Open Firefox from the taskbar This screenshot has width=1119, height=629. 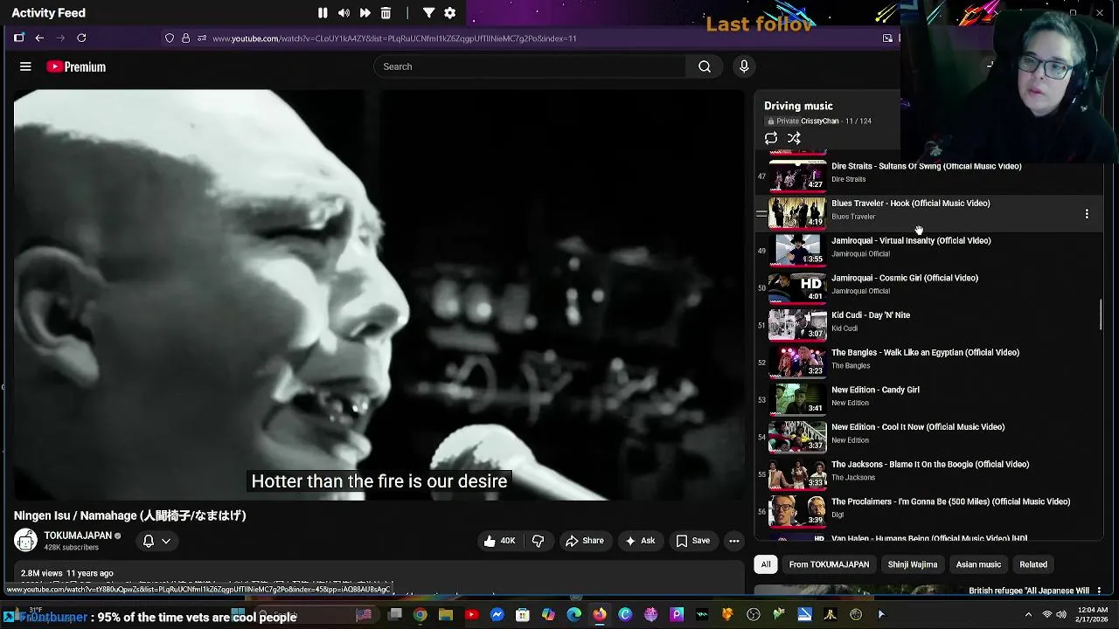pos(599,615)
